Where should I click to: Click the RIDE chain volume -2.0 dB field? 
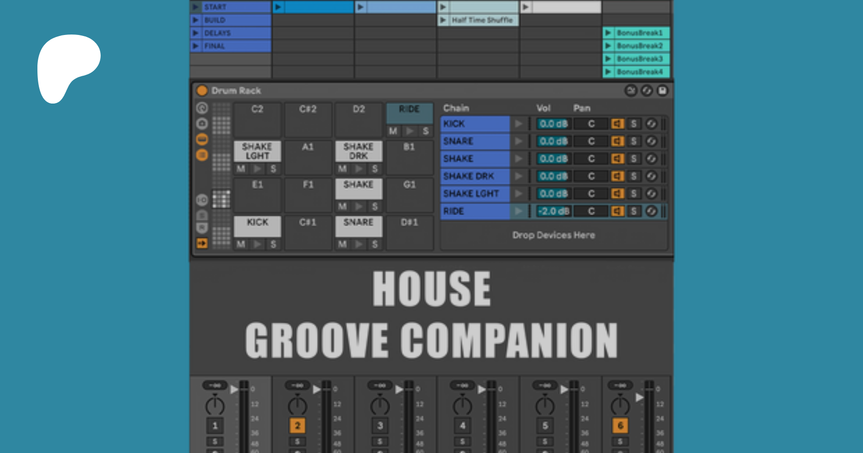click(553, 211)
